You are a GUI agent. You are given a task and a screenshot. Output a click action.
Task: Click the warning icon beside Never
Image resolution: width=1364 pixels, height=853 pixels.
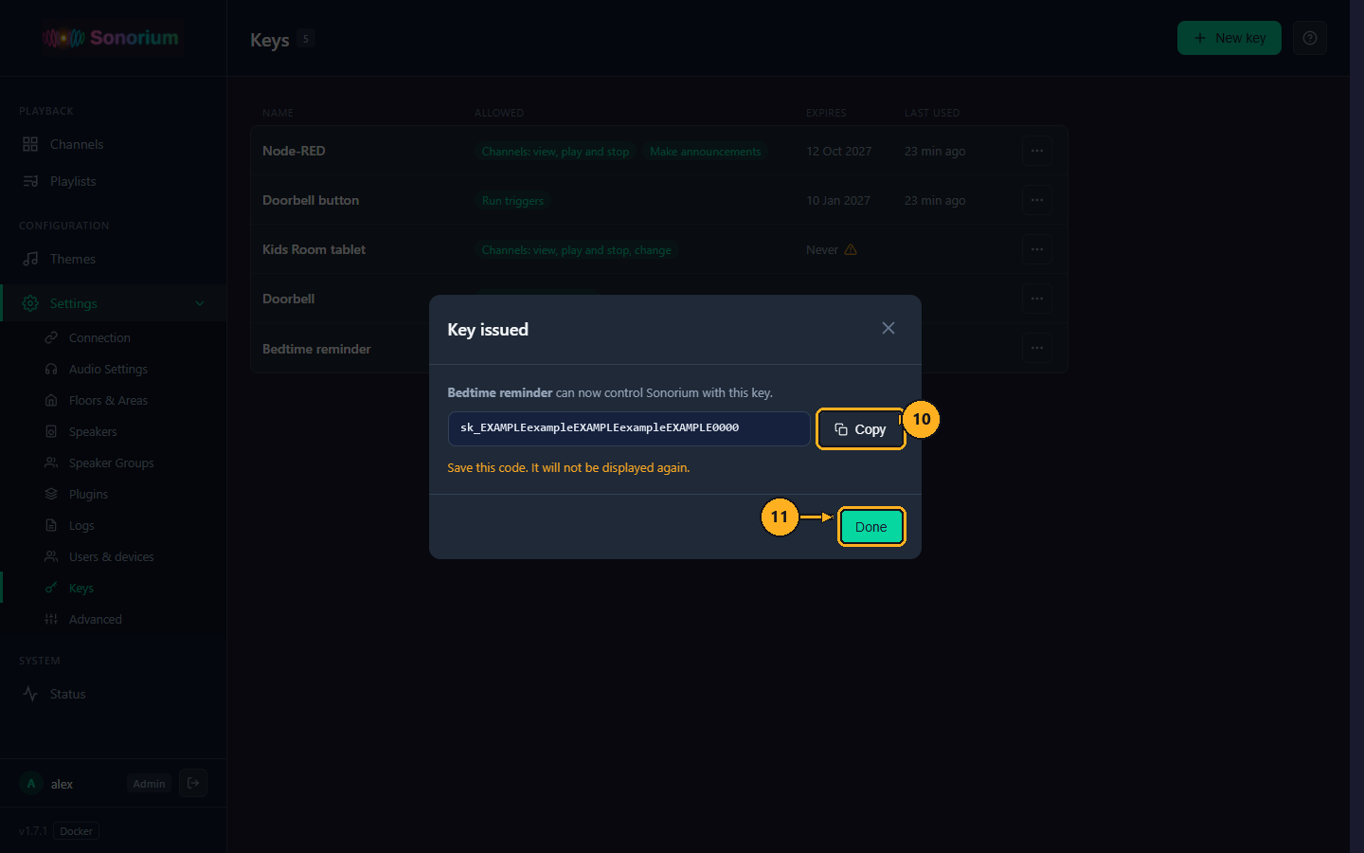[851, 249]
